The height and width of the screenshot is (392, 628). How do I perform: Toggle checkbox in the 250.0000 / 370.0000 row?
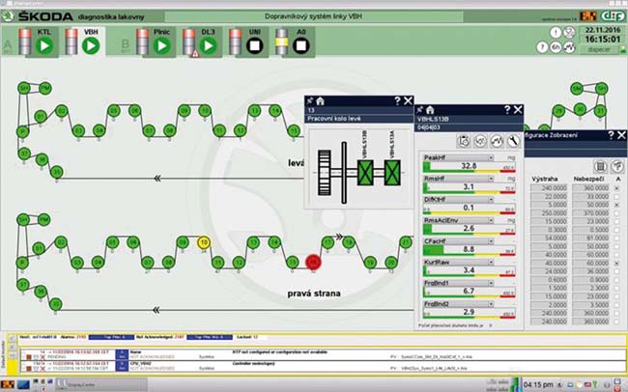[x=617, y=213]
